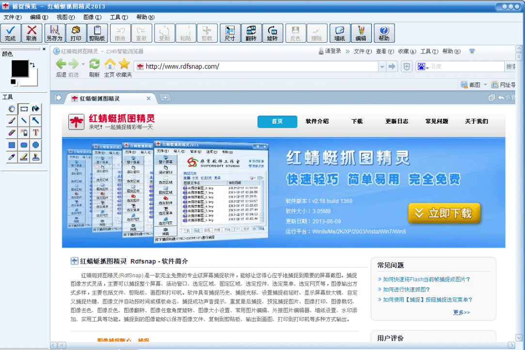
Task: Click the horizontal scrollbar right arrow
Action: (511, 345)
